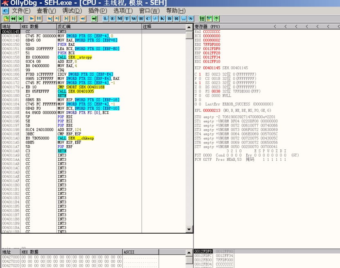The image size is (340, 268).
Task: Pause execution with the pause icon
Action: [38, 18]
